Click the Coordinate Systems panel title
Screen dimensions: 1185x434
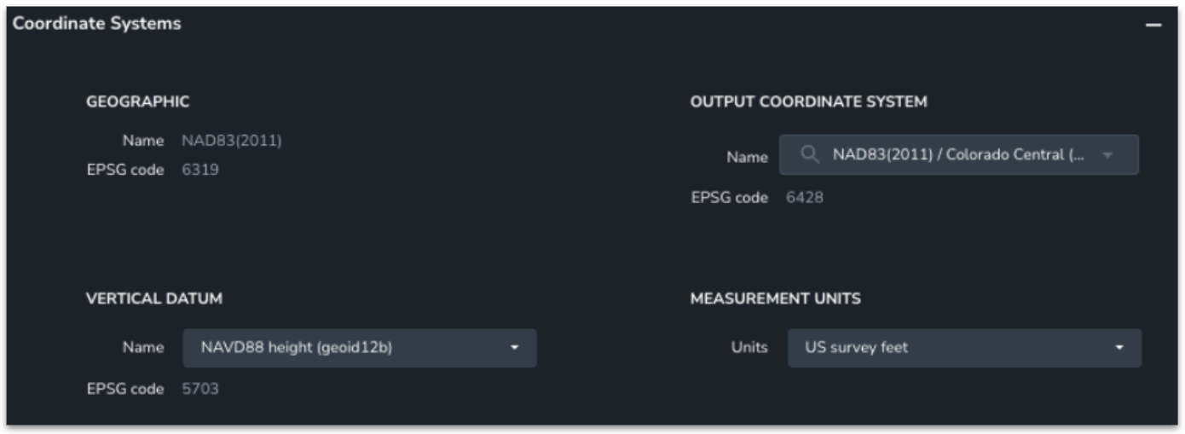click(x=96, y=24)
